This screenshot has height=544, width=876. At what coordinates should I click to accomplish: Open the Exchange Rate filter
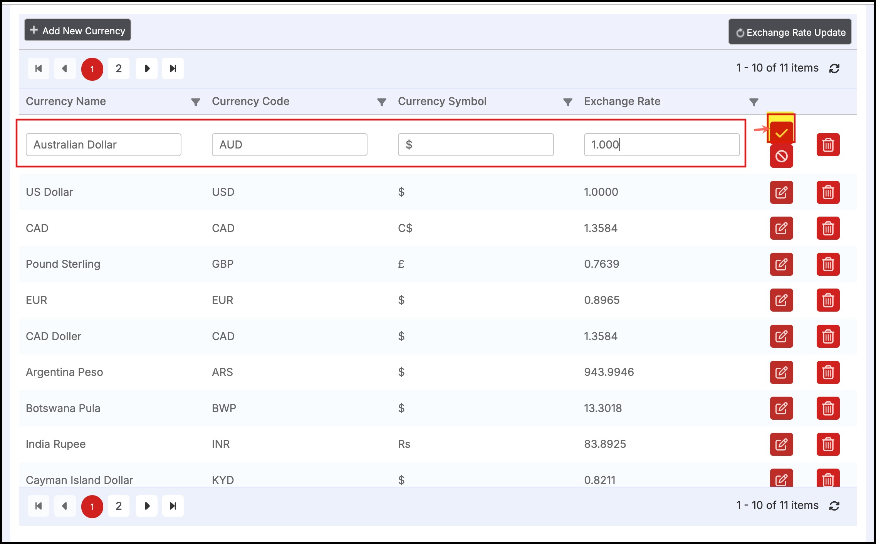[754, 102]
